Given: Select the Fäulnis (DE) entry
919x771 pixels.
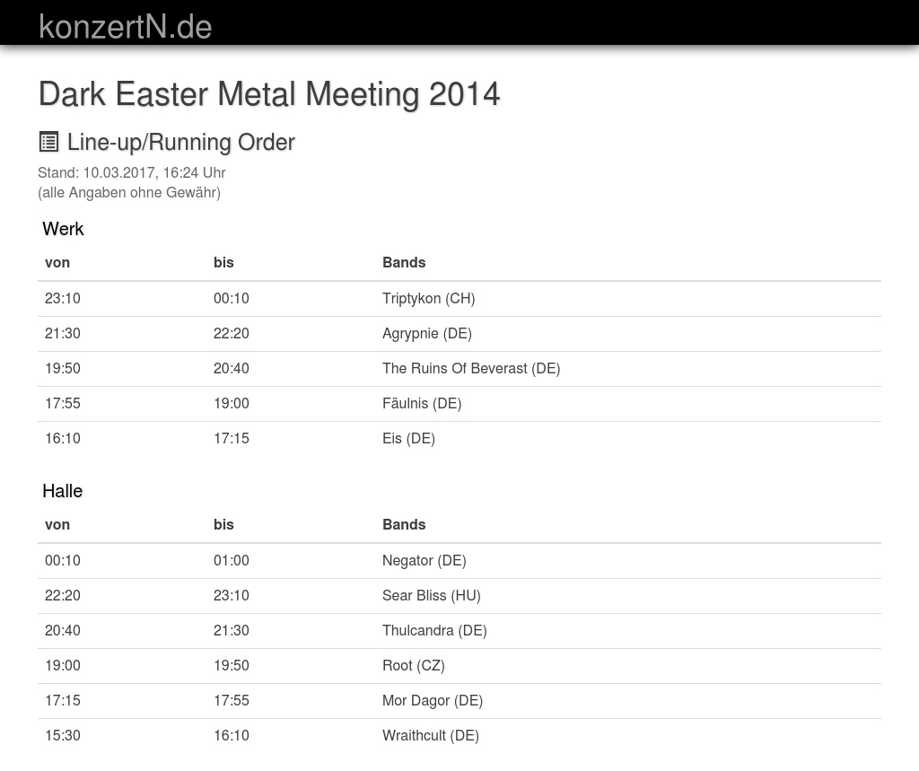Looking at the screenshot, I should 421,404.
